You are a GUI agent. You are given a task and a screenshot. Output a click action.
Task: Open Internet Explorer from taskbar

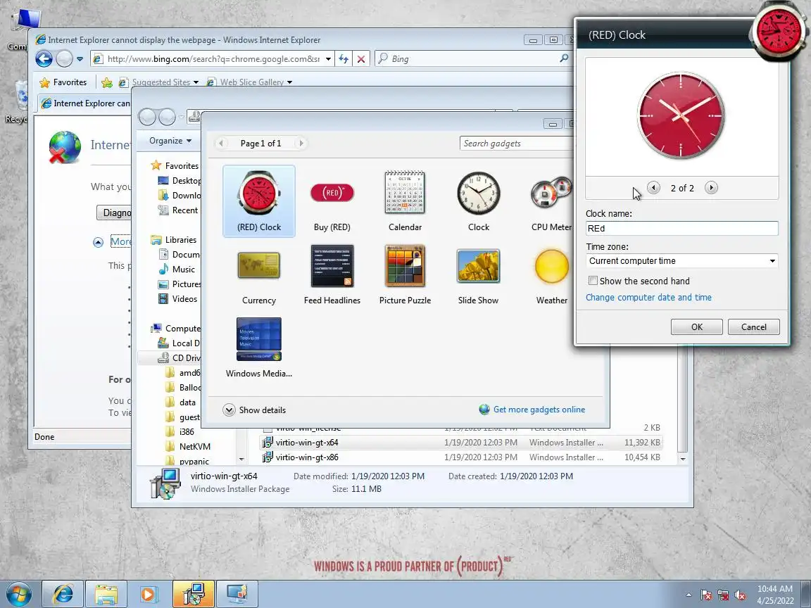(x=62, y=595)
